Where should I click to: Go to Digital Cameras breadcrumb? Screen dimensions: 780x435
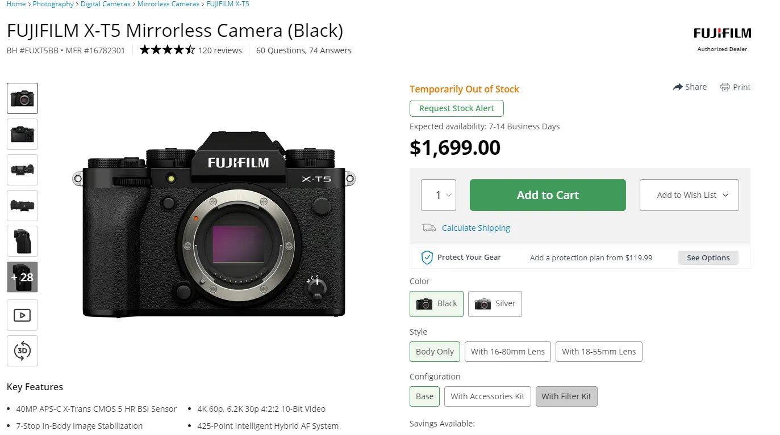105,4
